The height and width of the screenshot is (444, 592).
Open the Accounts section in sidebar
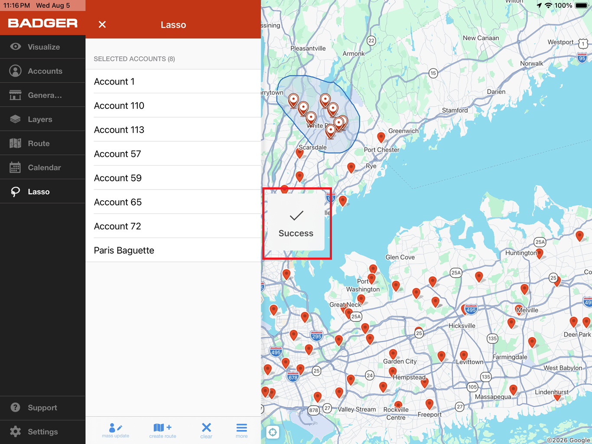click(x=42, y=71)
